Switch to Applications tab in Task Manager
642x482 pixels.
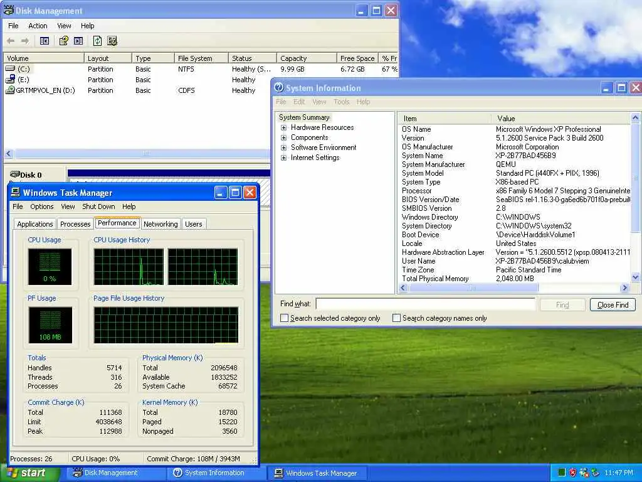pos(35,224)
